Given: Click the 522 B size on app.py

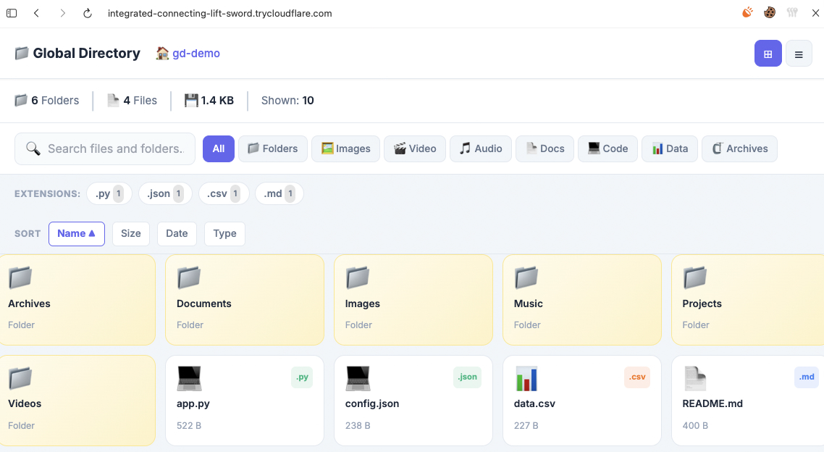Looking at the screenshot, I should 189,426.
